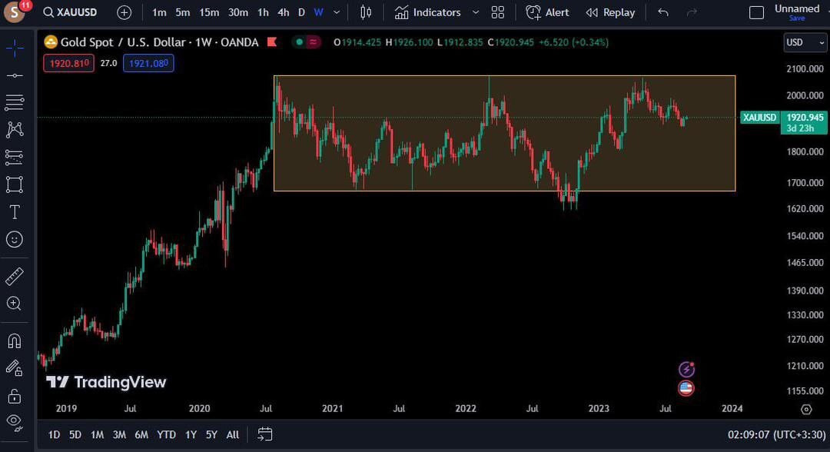Open the emoji icons tool

point(15,240)
